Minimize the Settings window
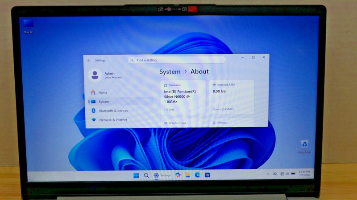This screenshot has height=200, width=357. [x=243, y=58]
